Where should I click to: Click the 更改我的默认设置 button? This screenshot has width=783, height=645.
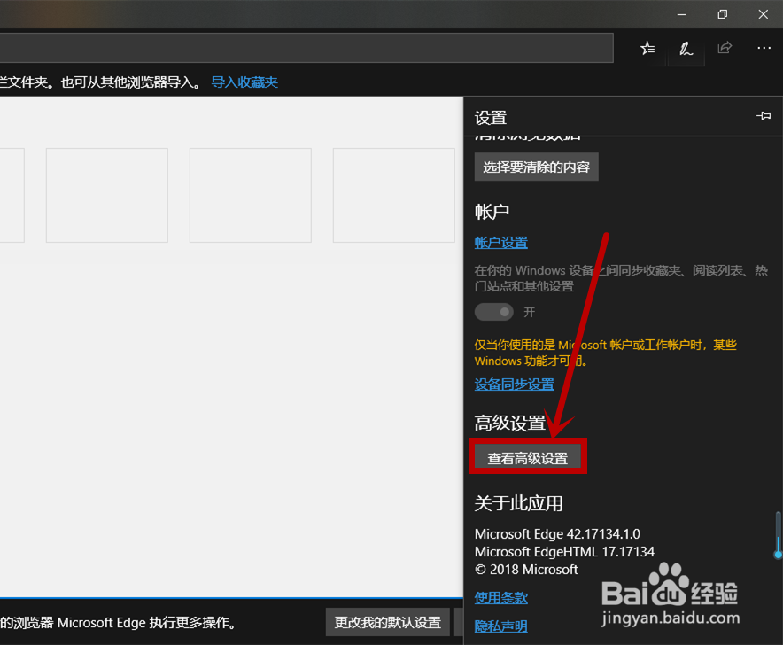[387, 623]
